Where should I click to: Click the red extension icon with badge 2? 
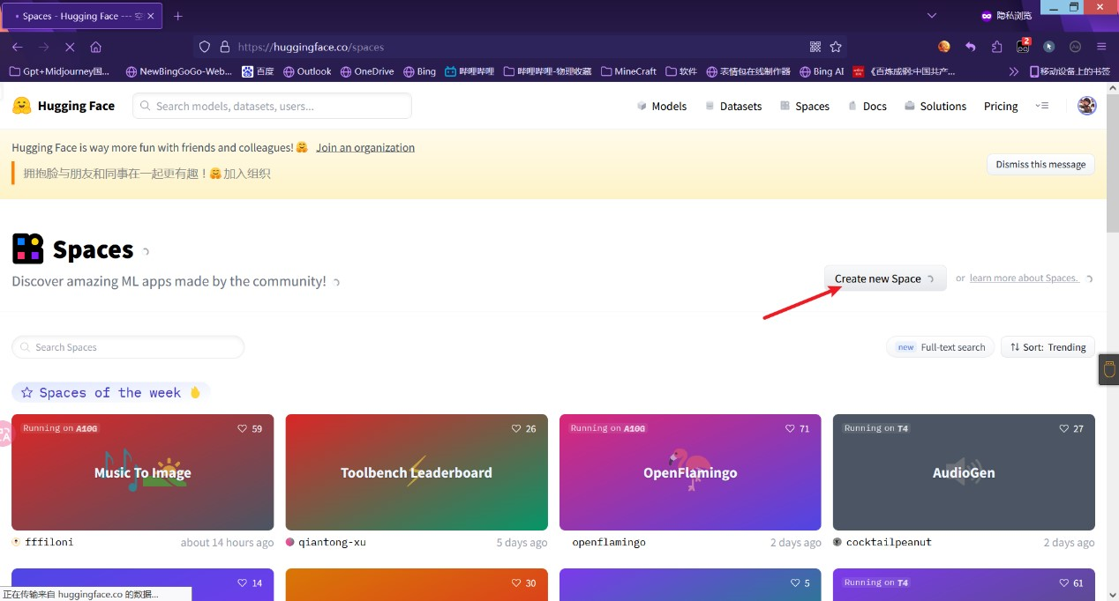(1023, 47)
